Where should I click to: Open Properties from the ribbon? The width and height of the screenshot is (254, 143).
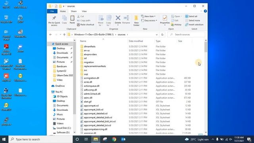coord(165,21)
